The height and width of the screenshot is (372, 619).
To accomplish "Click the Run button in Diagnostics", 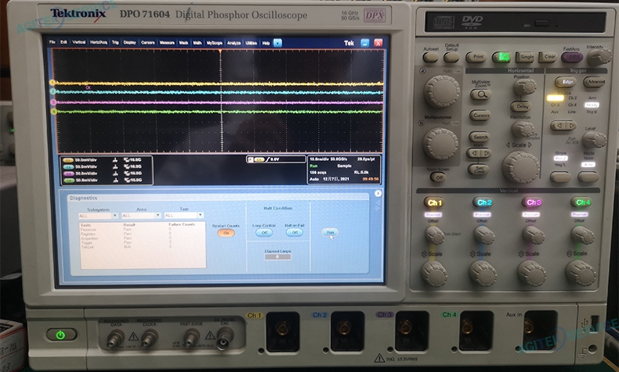I will (330, 232).
